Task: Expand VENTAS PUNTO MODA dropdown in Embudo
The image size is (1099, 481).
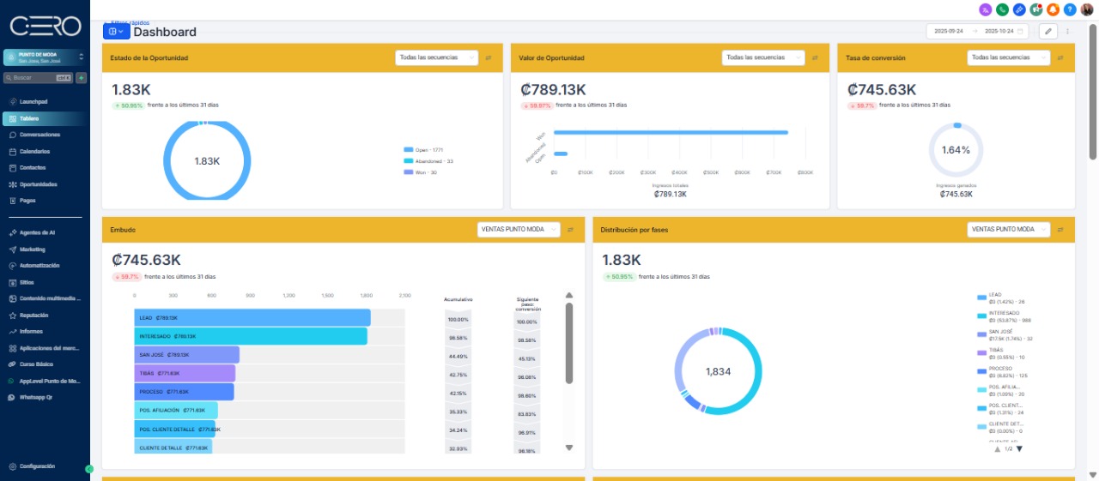Action: (519, 230)
